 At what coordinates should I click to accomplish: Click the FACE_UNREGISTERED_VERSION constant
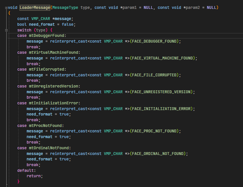[161, 92]
